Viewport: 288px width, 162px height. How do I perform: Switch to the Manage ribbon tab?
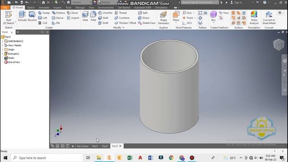coord(80,8)
